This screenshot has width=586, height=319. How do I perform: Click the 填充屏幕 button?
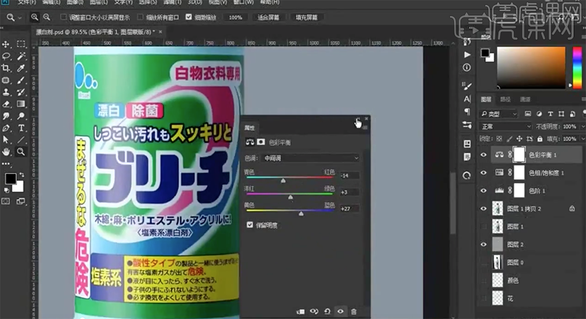pos(307,17)
